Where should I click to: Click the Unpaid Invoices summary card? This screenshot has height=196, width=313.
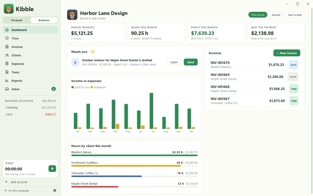[x=96, y=33]
